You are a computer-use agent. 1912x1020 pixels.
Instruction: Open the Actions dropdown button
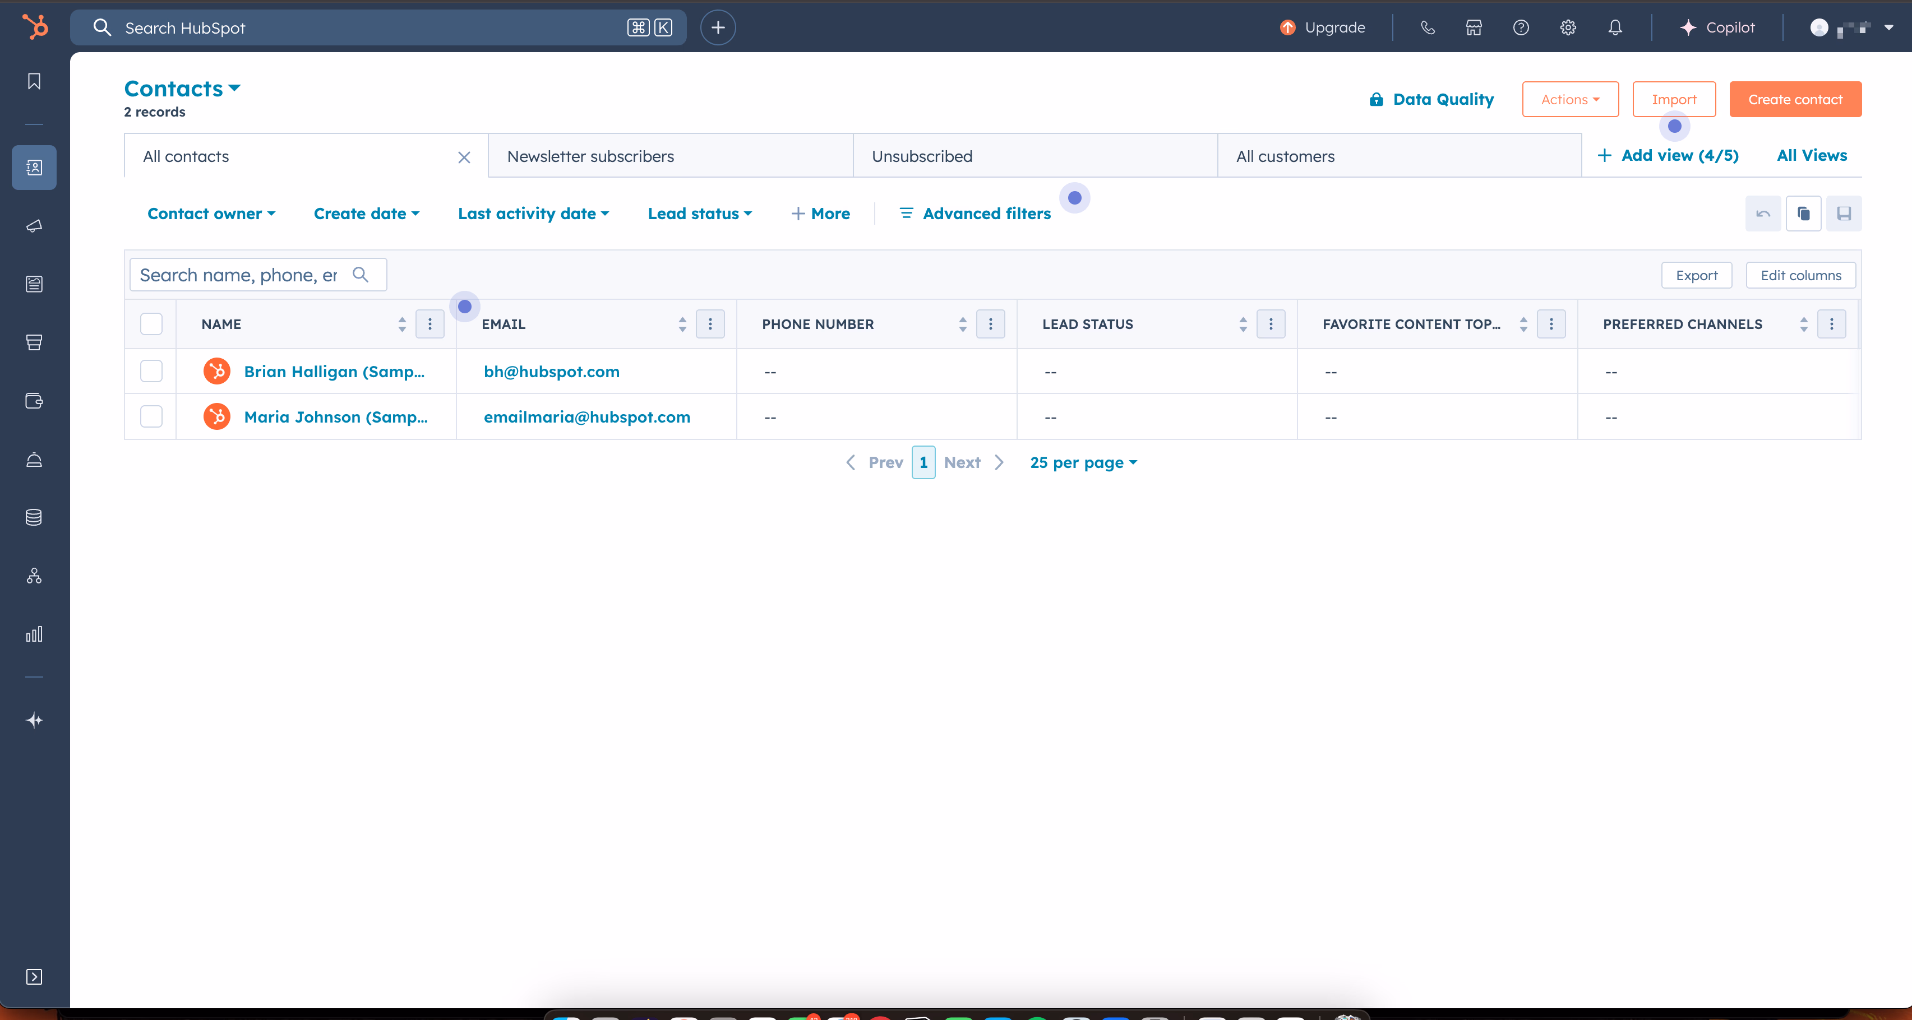tap(1571, 99)
